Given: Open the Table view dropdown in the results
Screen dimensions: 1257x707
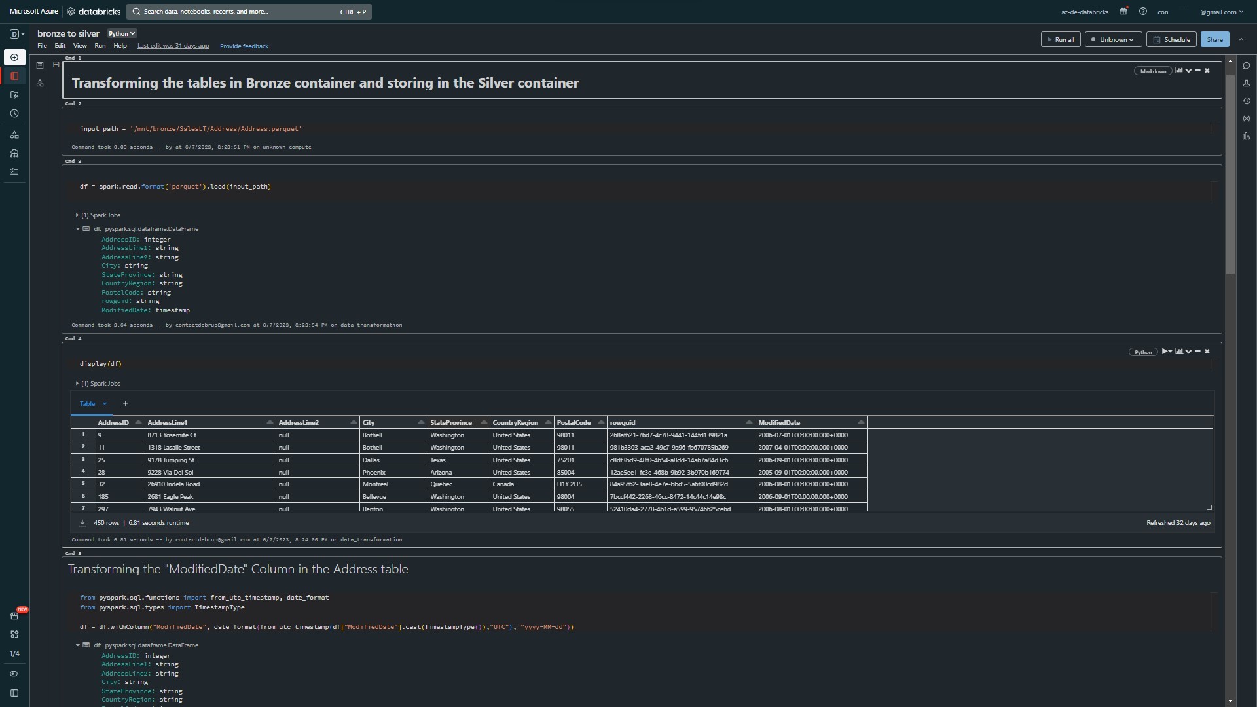Looking at the screenshot, I should point(92,403).
